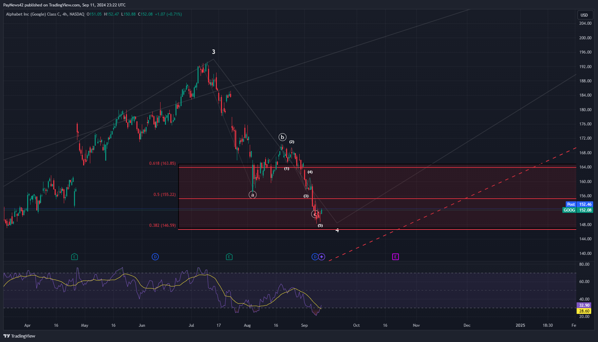Click the +1.07 (+0.71%) change value
Image resolution: width=598 pixels, height=342 pixels.
tap(168, 14)
